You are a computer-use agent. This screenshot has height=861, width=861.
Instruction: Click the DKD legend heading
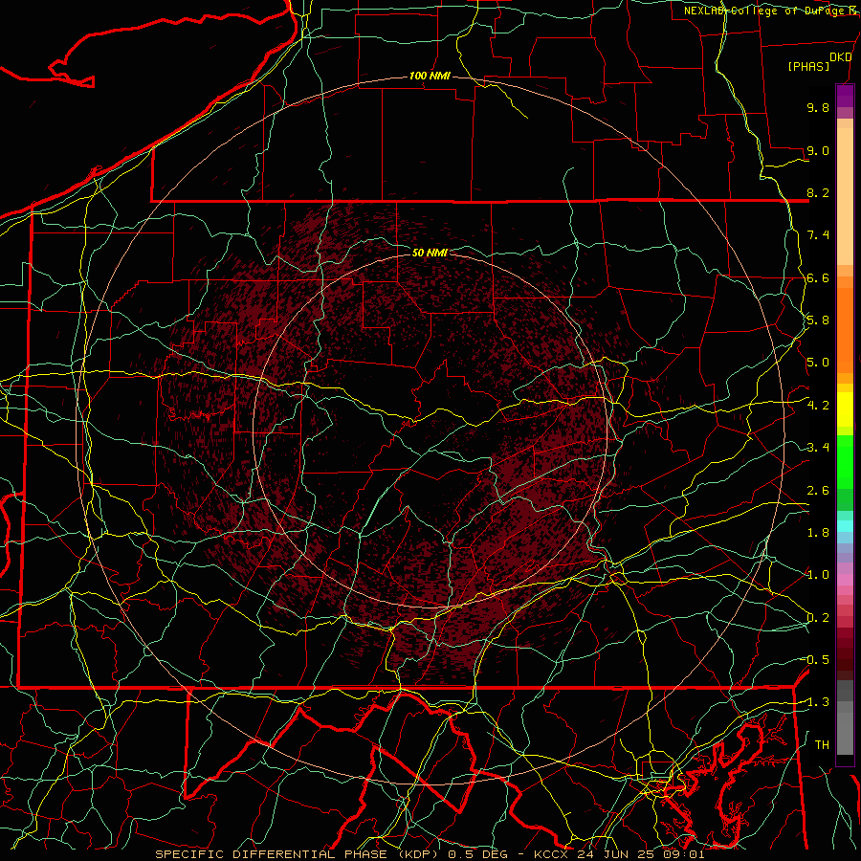840,57
